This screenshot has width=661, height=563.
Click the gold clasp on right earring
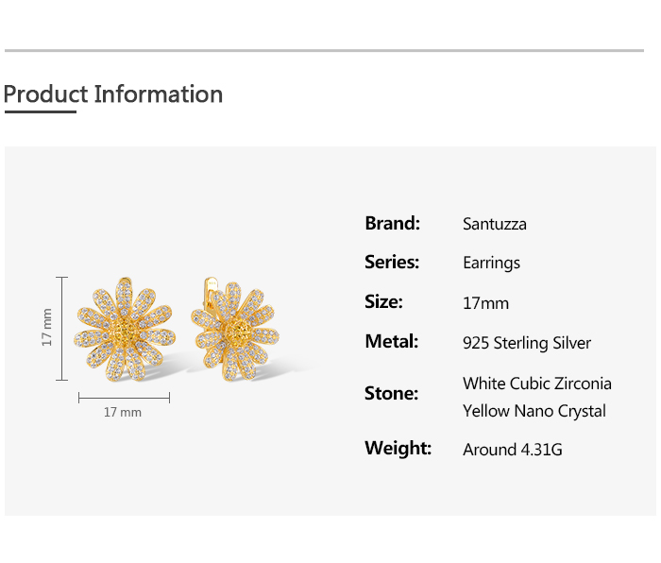point(210,286)
